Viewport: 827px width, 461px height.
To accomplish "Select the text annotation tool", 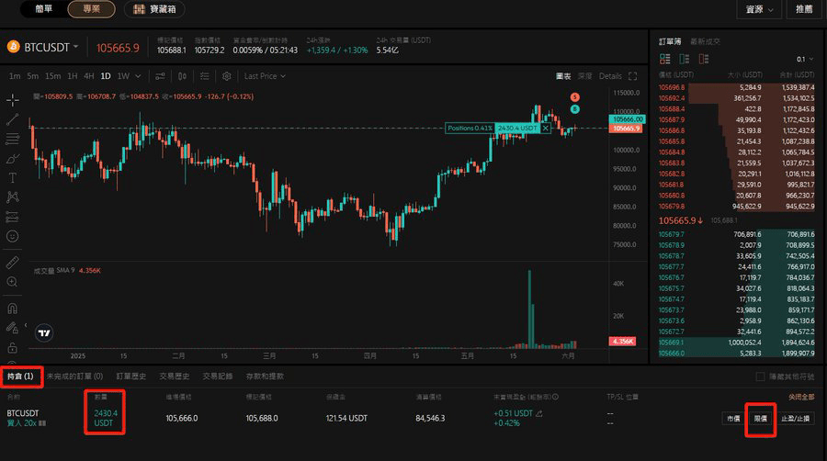I will (13, 177).
